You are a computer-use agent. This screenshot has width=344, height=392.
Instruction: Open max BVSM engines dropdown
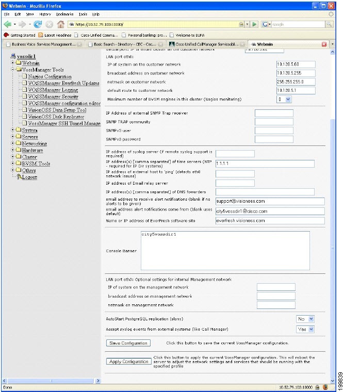coord(284,99)
